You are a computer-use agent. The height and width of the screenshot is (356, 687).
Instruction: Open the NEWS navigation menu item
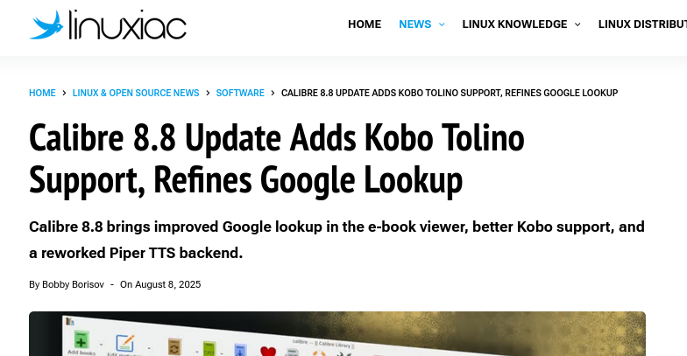[415, 24]
